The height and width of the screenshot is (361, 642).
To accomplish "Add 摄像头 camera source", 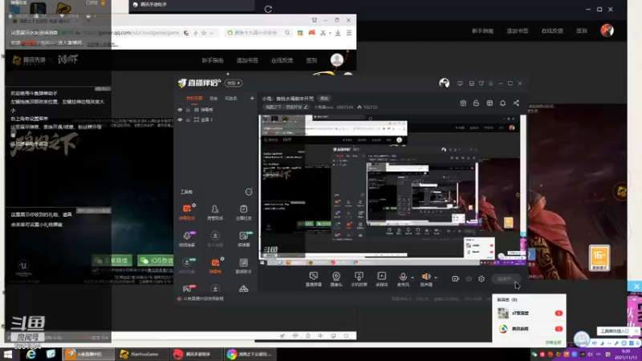I will (336, 278).
